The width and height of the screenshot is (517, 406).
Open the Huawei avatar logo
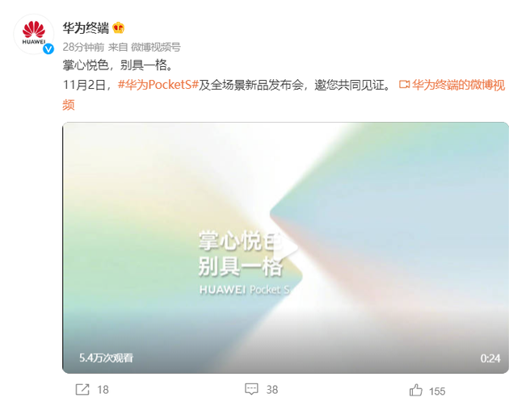tap(34, 34)
